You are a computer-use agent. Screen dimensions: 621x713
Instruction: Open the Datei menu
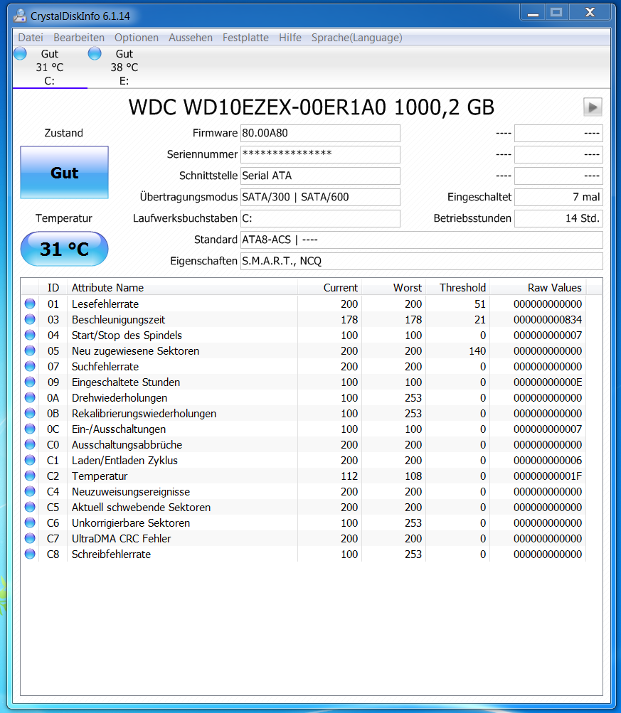click(31, 38)
